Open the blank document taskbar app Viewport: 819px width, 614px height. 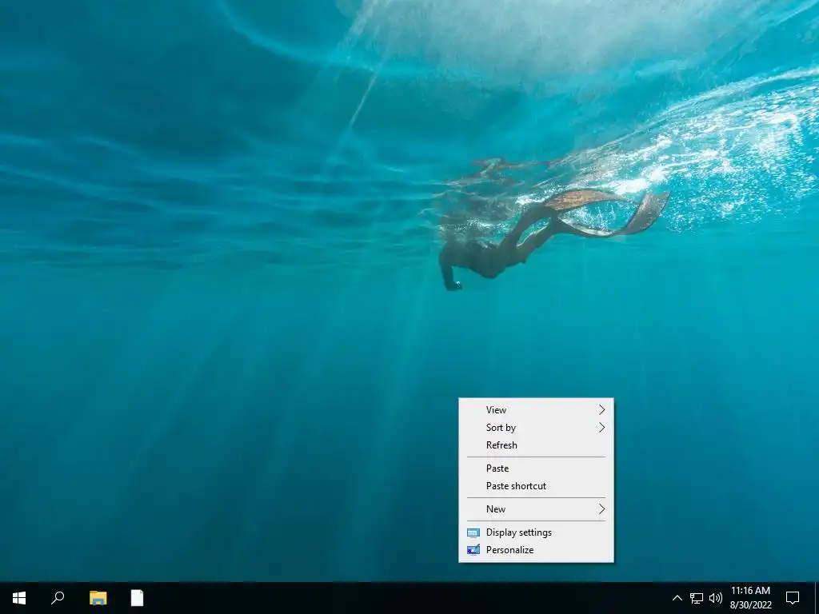click(137, 598)
